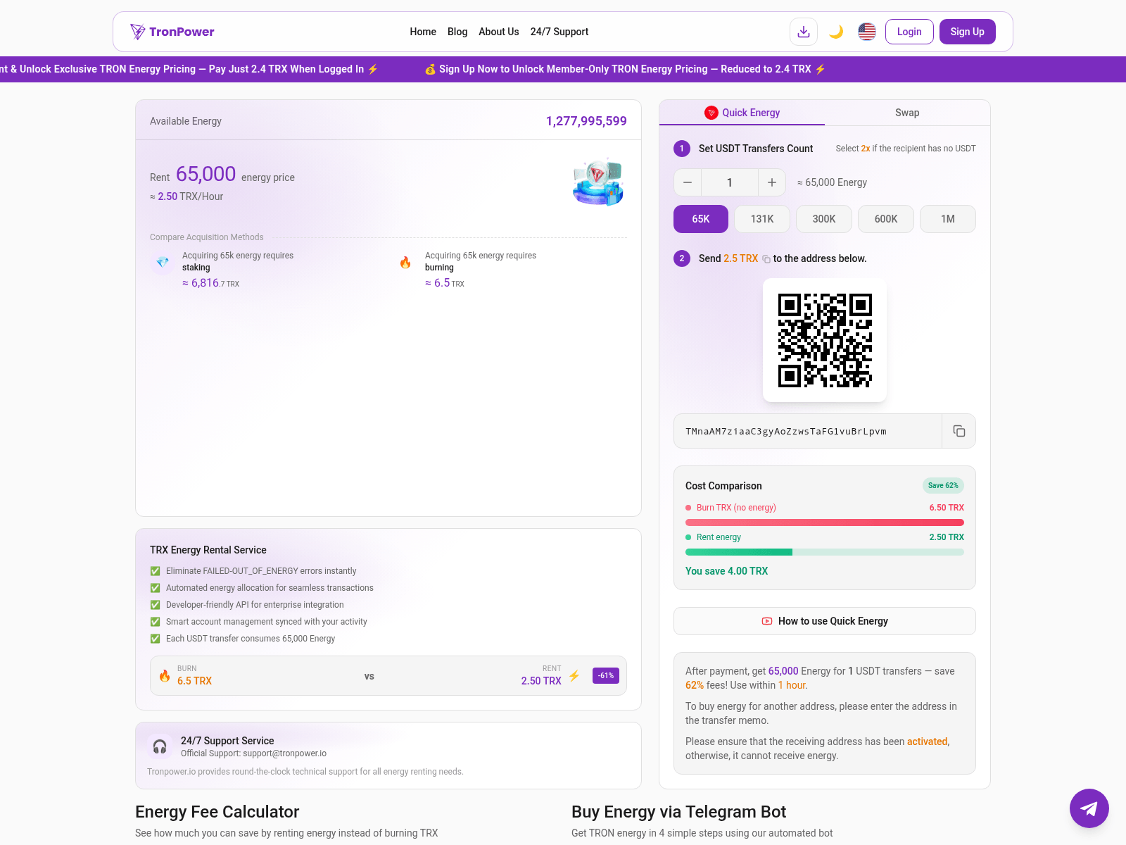
Task: Click the checkmark beside Smart account management
Action: click(155, 622)
